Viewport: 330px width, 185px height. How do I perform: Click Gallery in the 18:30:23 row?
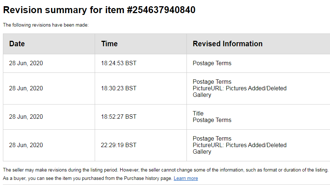coord(202,95)
